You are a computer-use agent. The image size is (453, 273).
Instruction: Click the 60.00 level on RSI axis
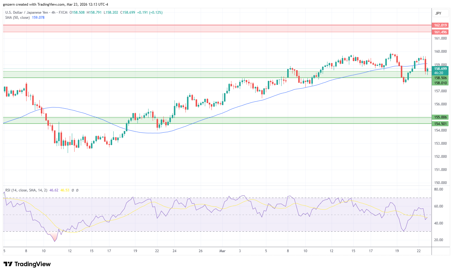(x=439, y=206)
